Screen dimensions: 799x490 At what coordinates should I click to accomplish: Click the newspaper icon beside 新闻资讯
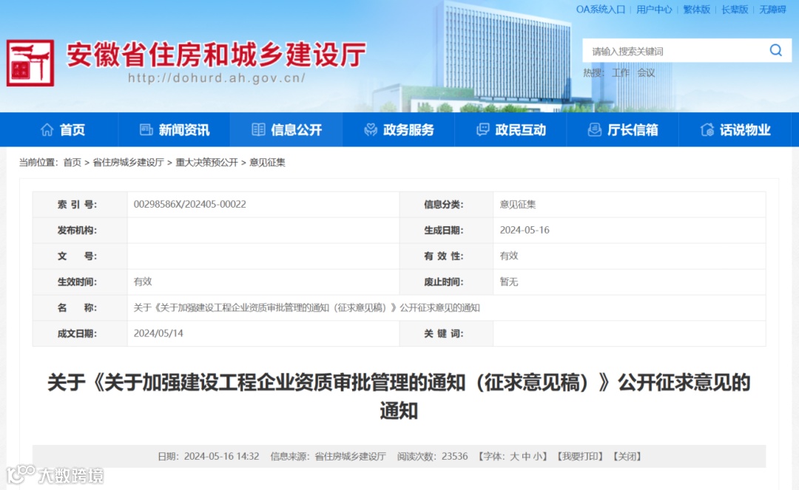[146, 130]
